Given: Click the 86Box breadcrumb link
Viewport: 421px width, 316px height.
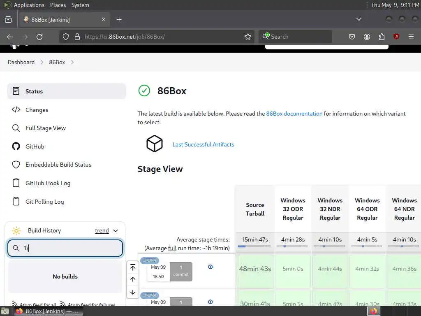Looking at the screenshot, I should tap(57, 62).
